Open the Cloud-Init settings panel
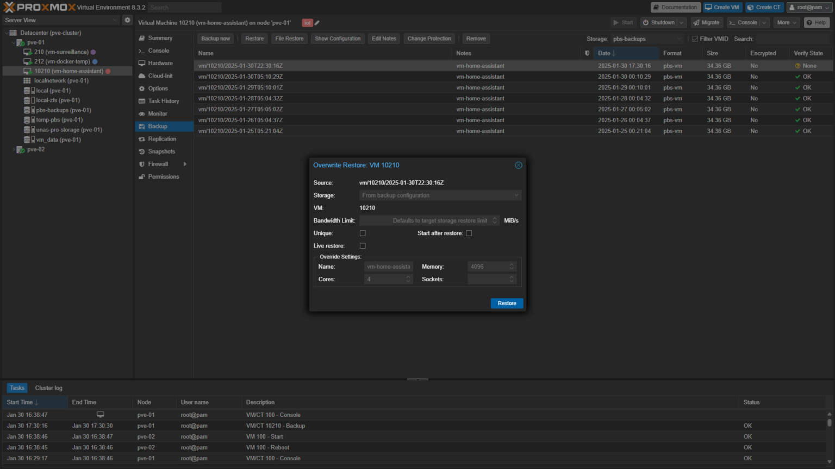835x469 pixels. 161,75
